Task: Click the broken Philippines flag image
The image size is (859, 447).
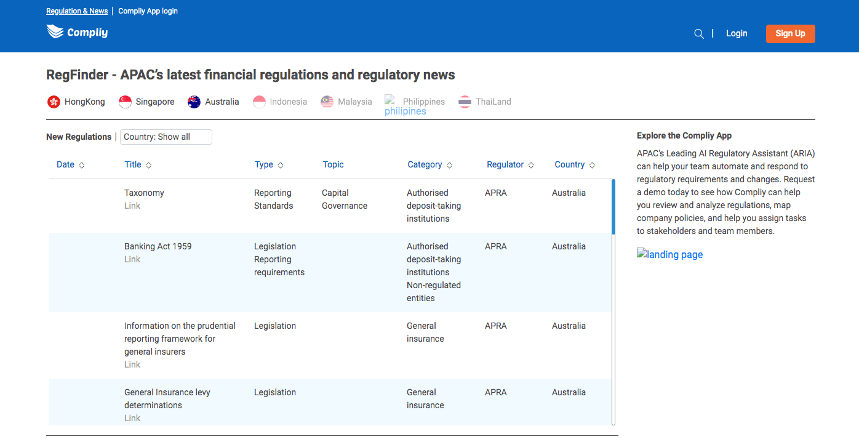Action: click(390, 99)
